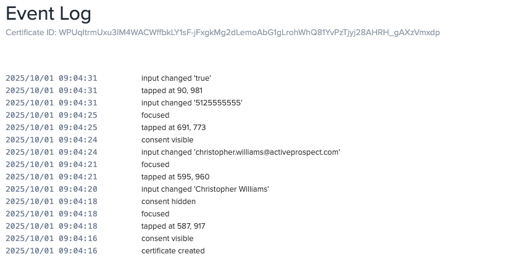Click the 09:04:20 timestamp
This screenshot has height=262, width=518.
pos(51,189)
